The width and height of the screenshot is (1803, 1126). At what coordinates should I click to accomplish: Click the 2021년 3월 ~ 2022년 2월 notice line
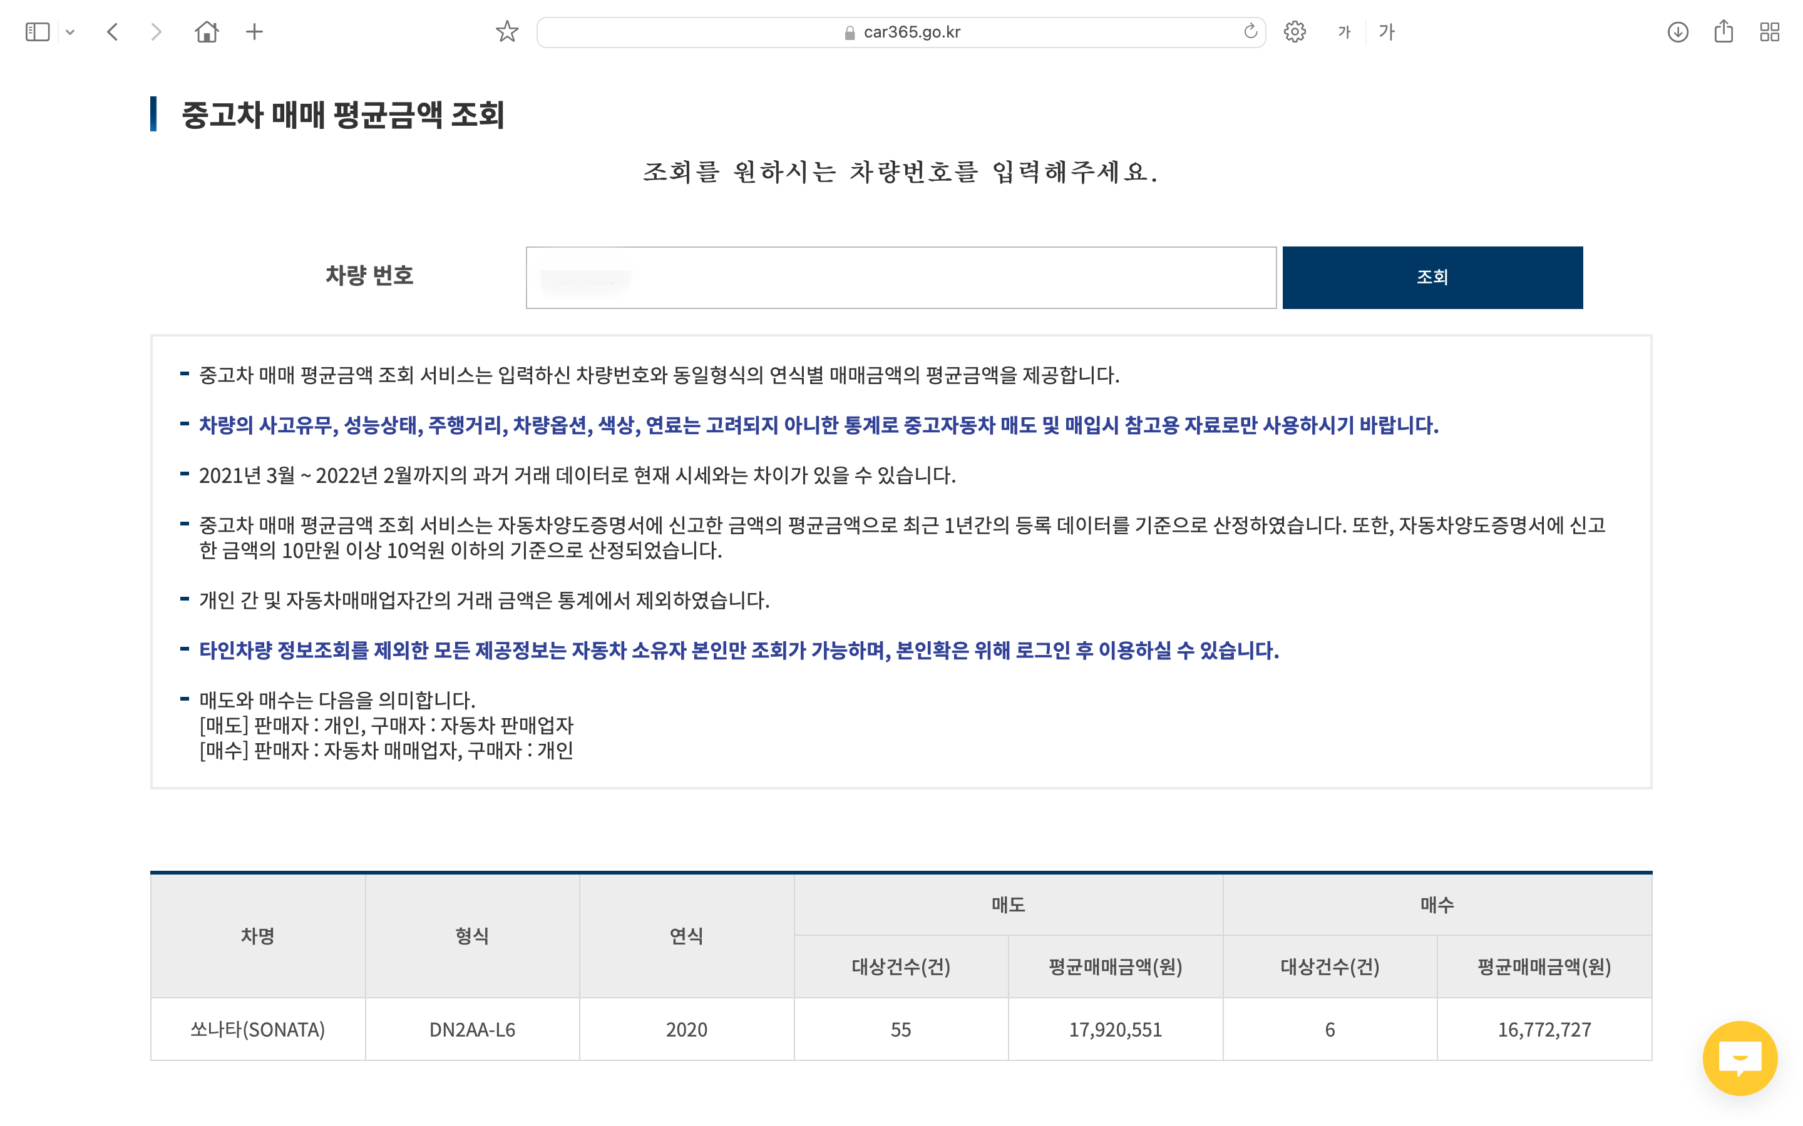577,475
